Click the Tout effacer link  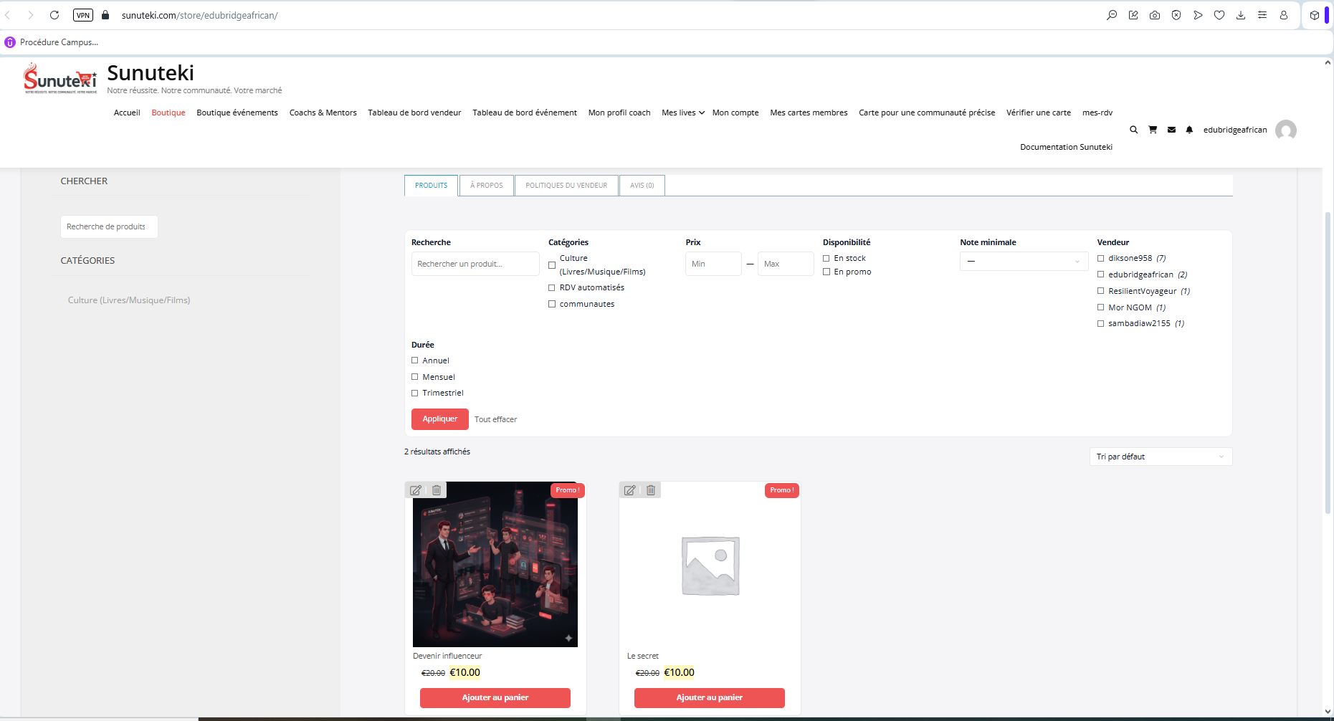[495, 419]
